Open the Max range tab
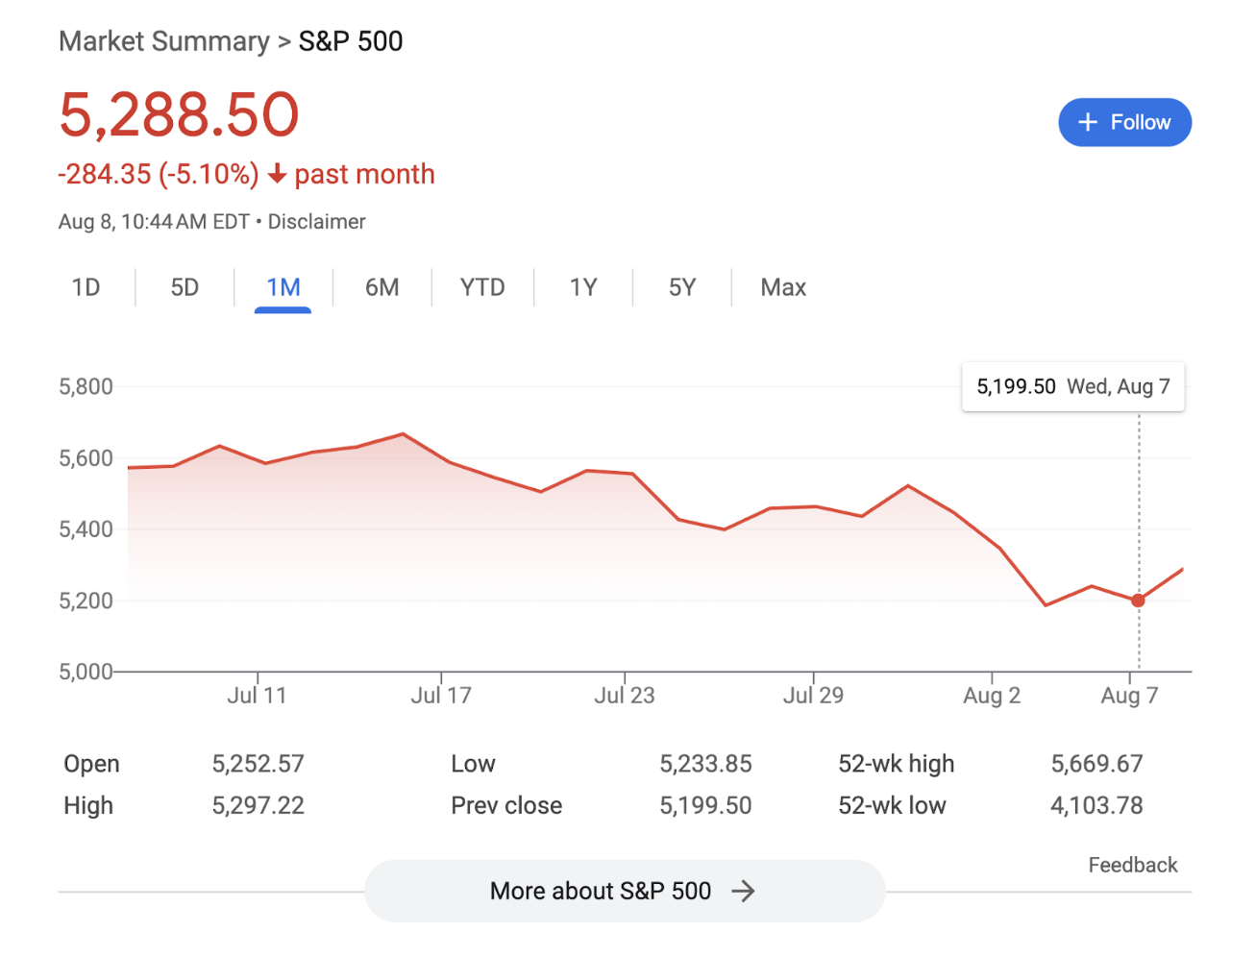Screen dimensions: 1255x957 coord(783,287)
